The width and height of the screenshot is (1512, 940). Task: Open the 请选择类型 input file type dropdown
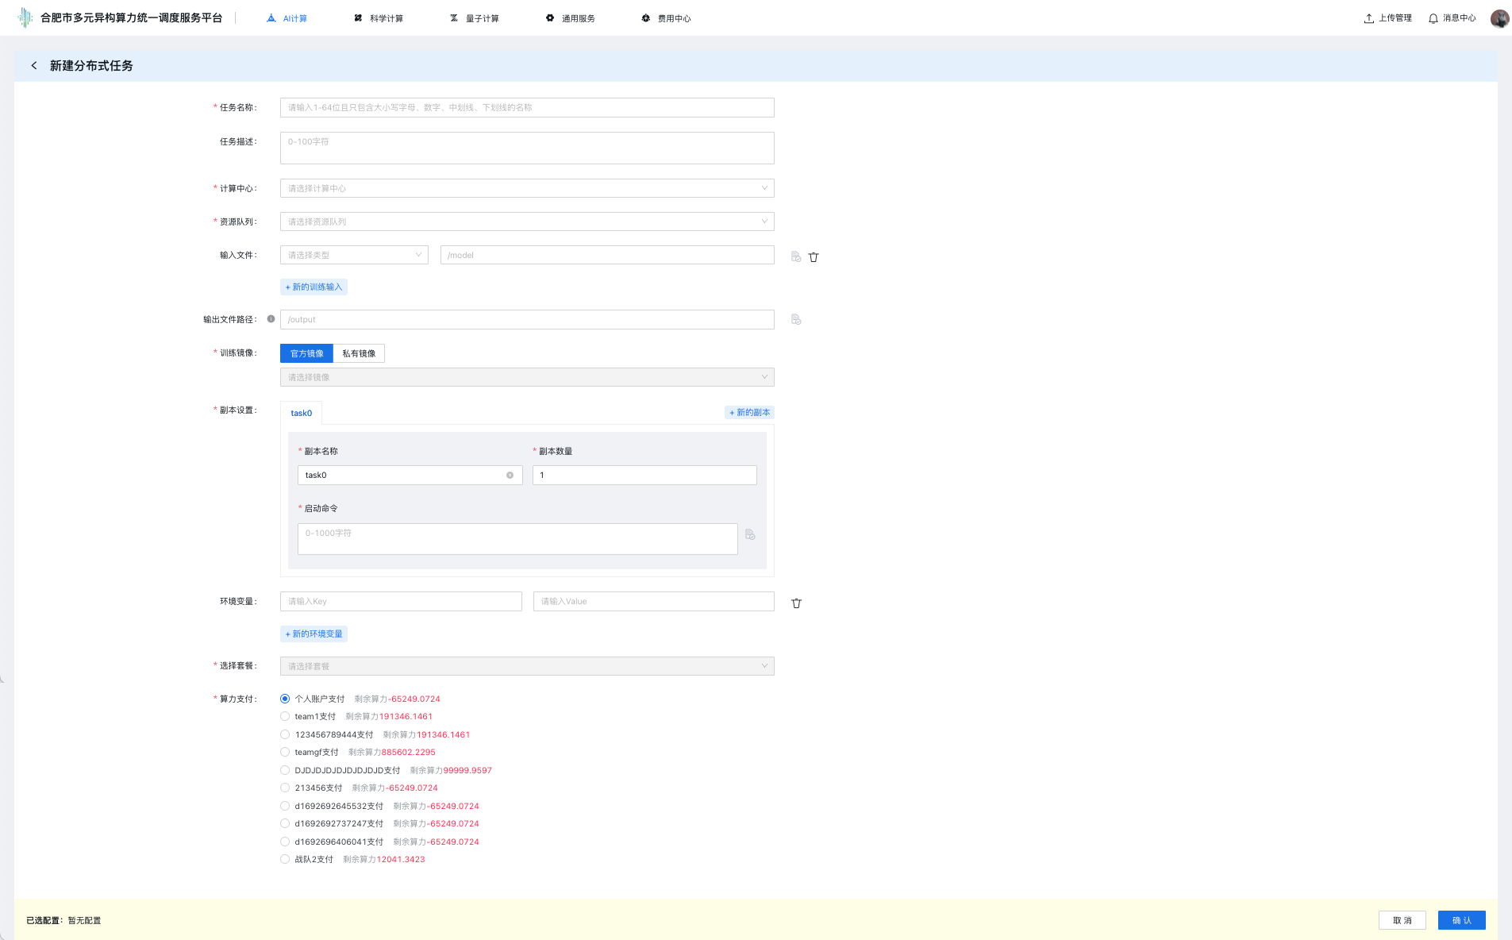[x=354, y=255]
